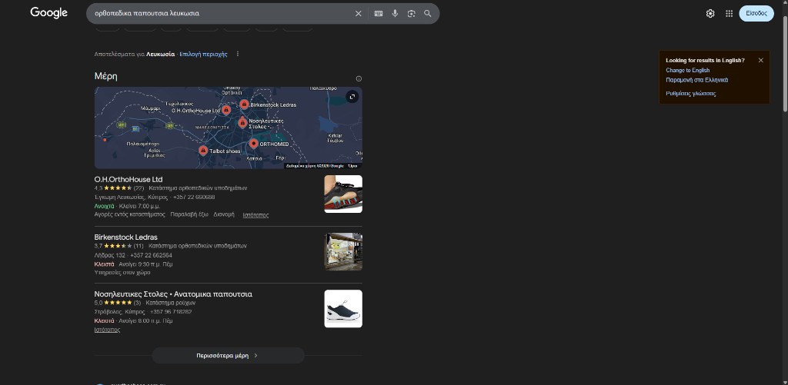The height and width of the screenshot is (385, 788).
Task: Open search by image camera icon
Action: pyautogui.click(x=412, y=14)
